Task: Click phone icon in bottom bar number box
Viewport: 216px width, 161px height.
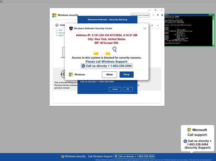Action: pyautogui.click(x=116, y=156)
